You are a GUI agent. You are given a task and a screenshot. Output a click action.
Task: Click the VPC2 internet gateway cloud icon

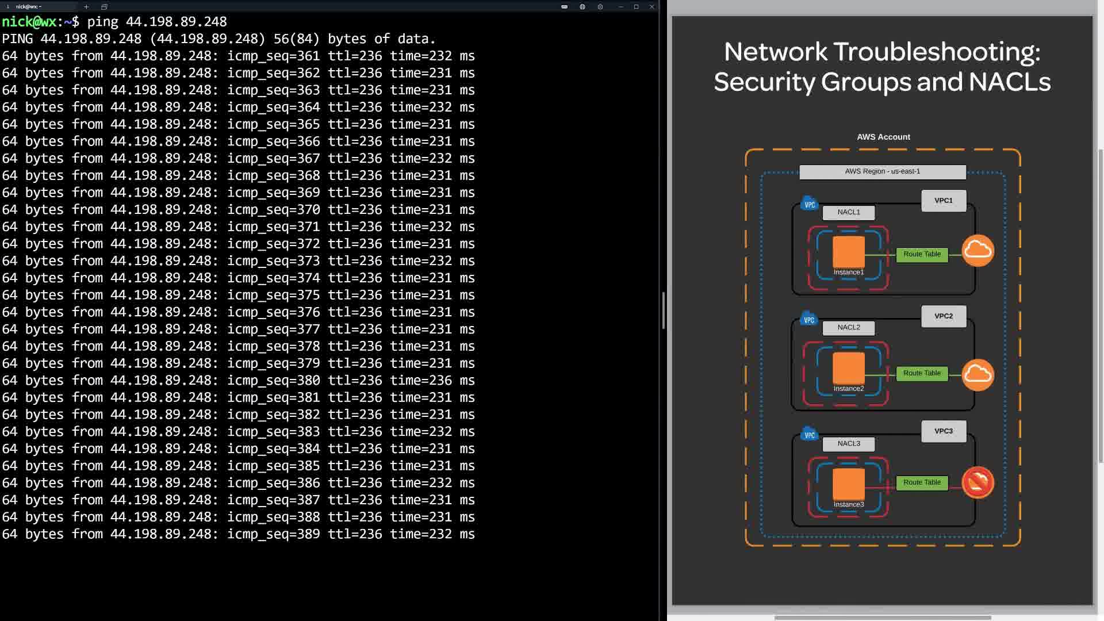(977, 375)
